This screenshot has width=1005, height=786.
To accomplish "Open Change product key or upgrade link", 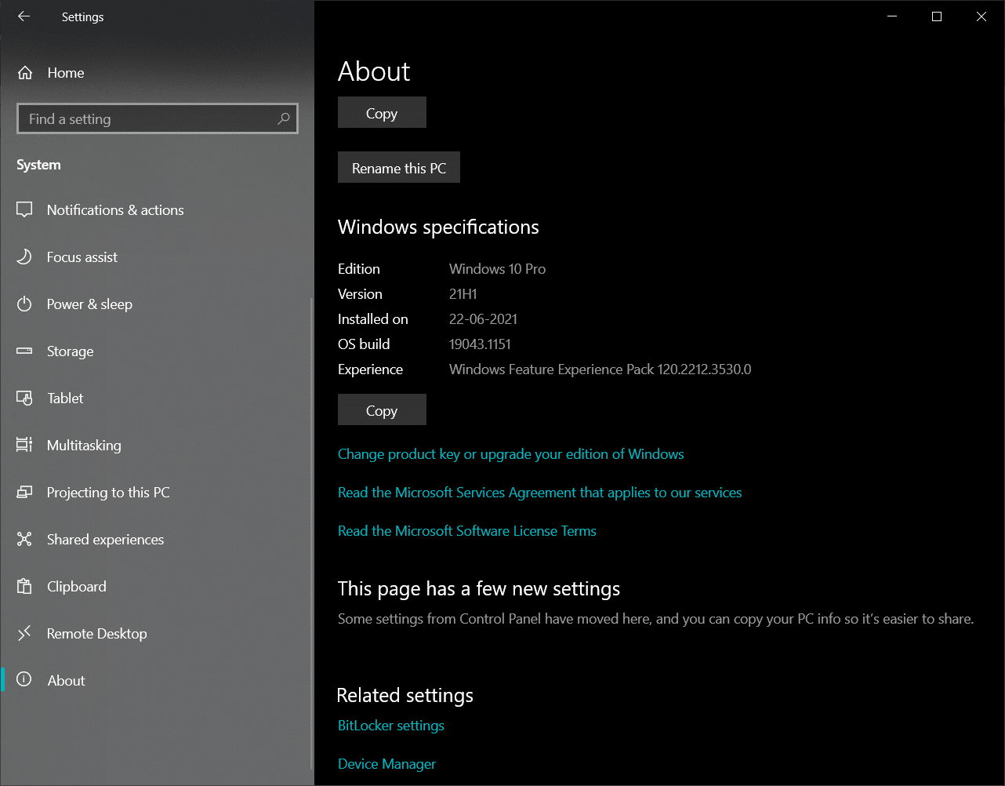I will tap(510, 453).
